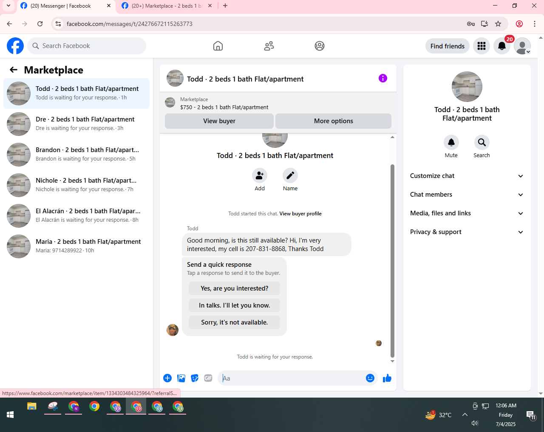The width and height of the screenshot is (544, 432).
Task: Click the volume speaker tray icon
Action: (x=475, y=423)
